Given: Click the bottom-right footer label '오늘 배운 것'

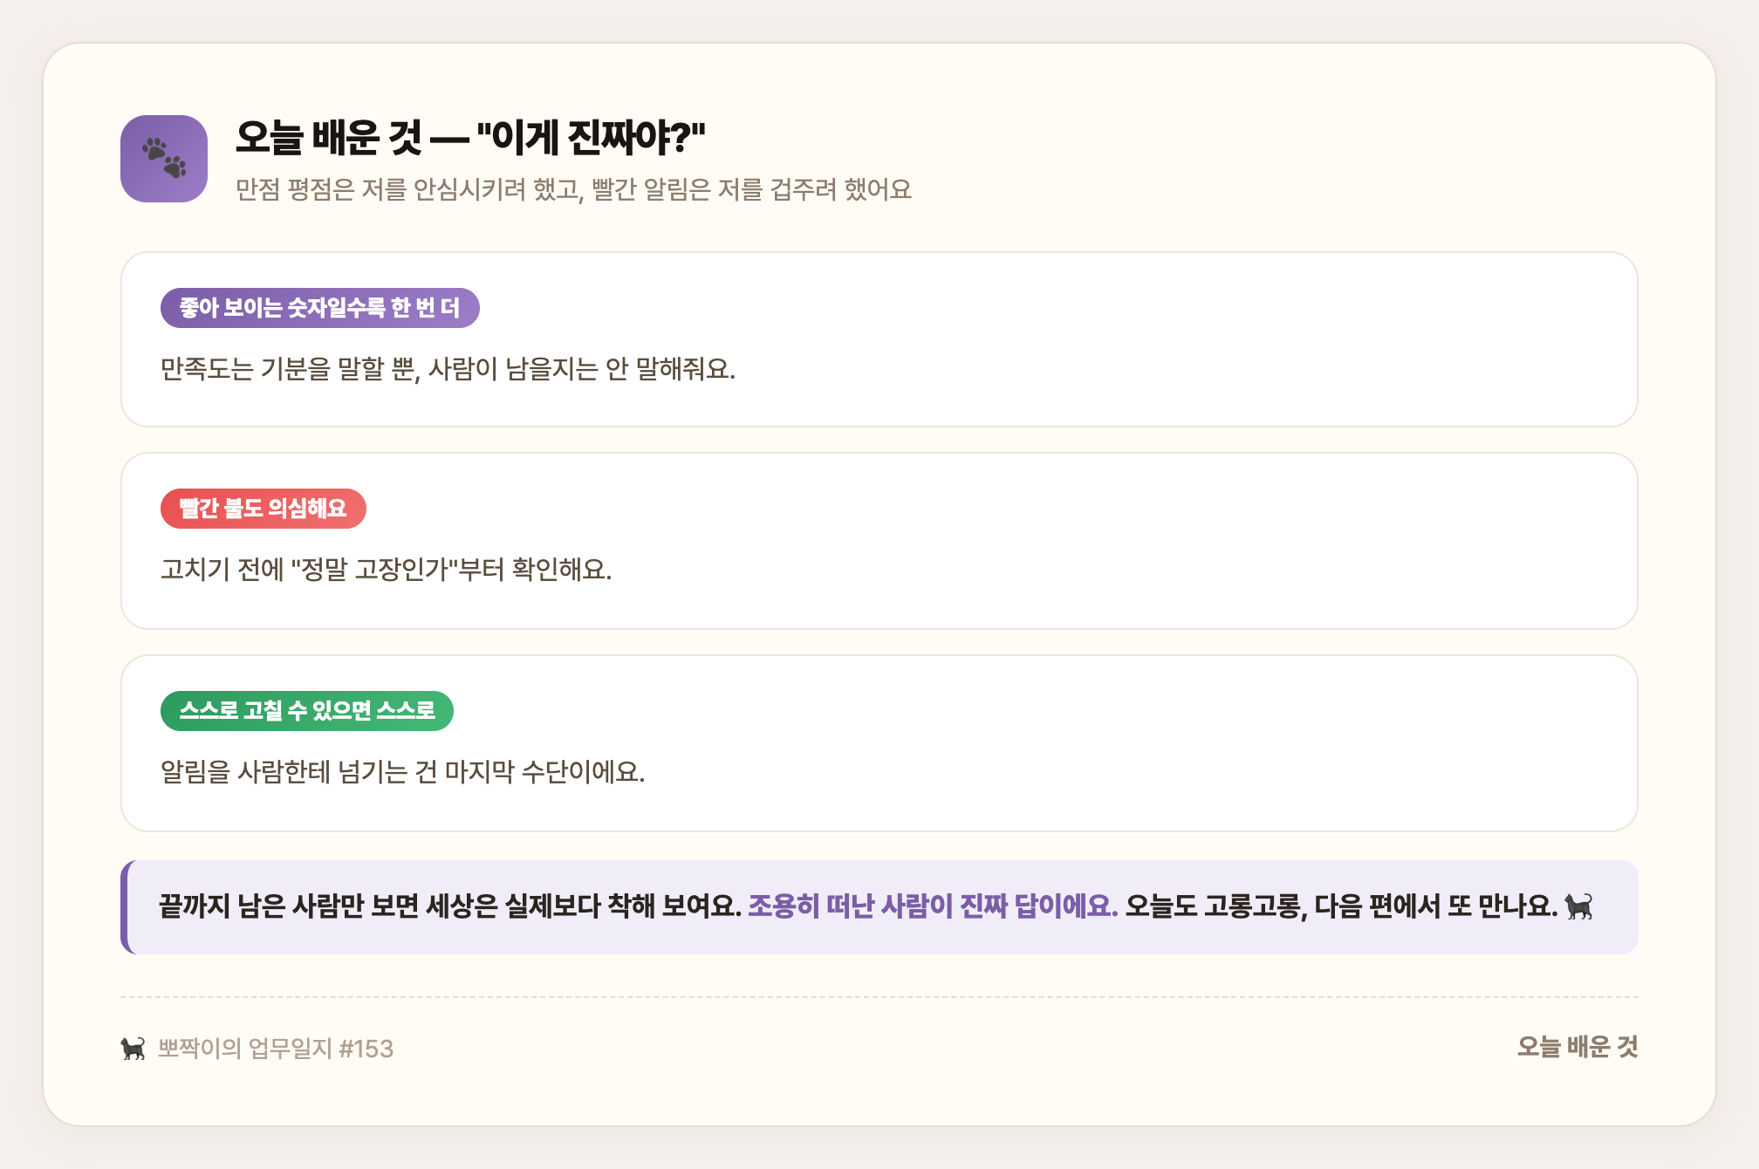Looking at the screenshot, I should pos(1578,1047).
